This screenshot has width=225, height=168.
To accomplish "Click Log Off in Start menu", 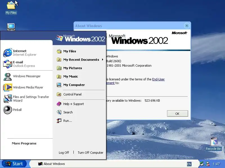I will (x=64, y=153).
